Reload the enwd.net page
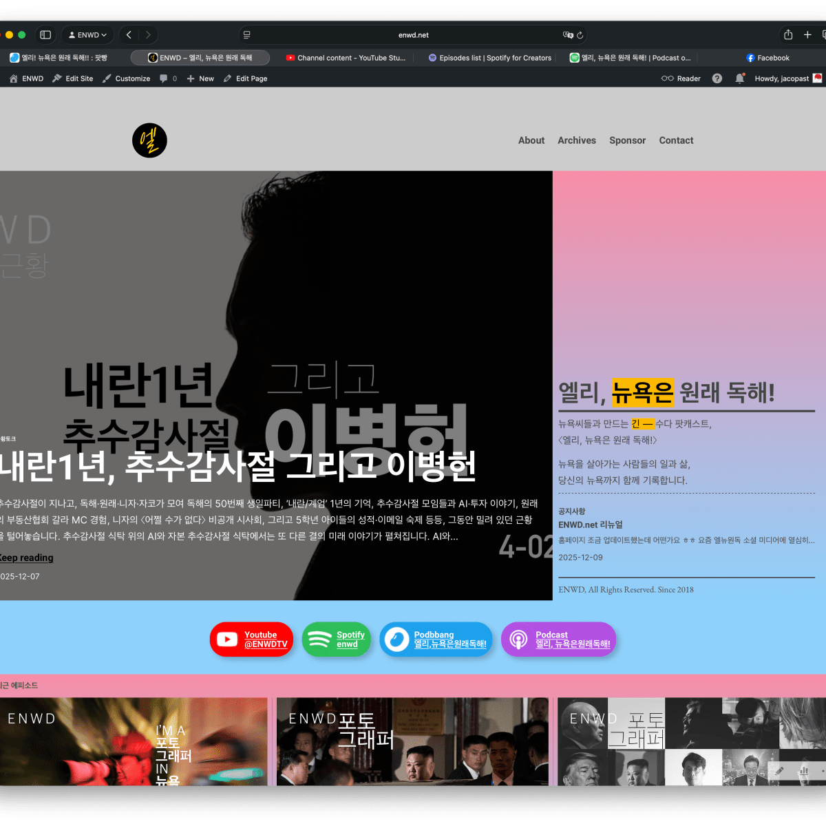Screen dimensions: 826x826 coord(580,34)
